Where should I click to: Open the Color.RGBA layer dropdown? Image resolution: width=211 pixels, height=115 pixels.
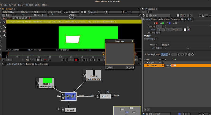(11, 12)
